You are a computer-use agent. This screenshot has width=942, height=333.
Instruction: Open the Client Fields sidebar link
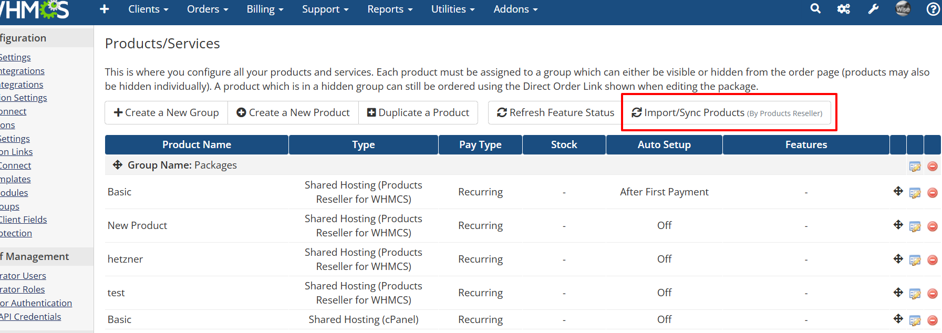24,220
